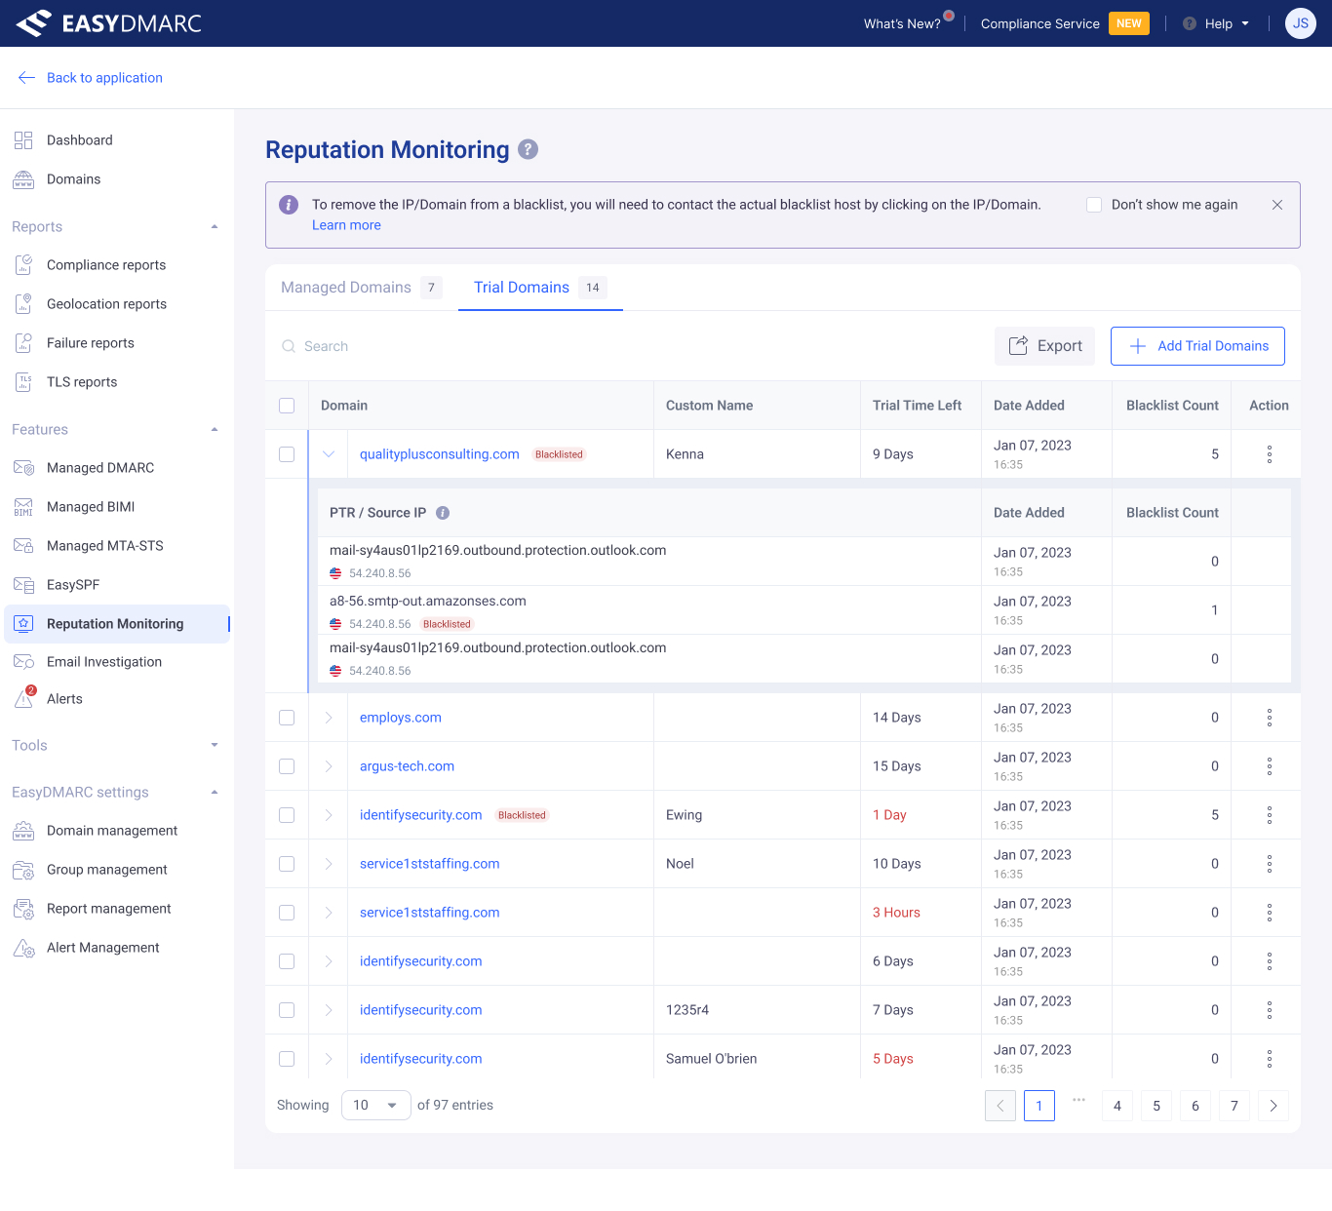1332x1211 pixels.
Task: Switch to Managed Domains tab
Action: 361,288
